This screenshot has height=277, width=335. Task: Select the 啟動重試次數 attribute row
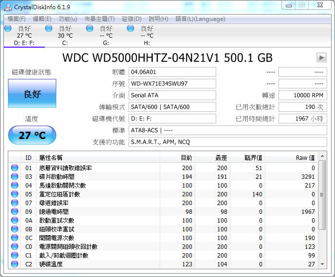(163, 220)
